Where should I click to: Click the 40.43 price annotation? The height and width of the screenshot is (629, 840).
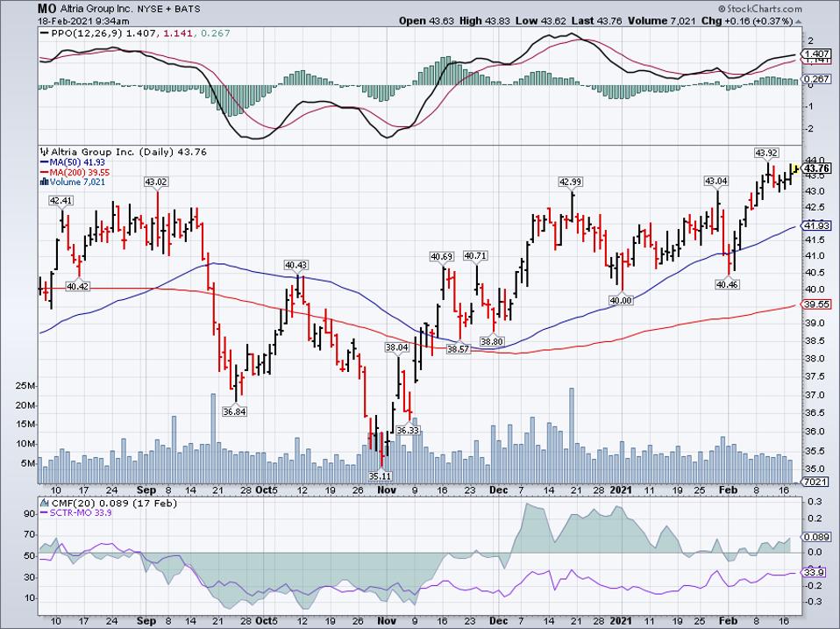click(x=296, y=265)
